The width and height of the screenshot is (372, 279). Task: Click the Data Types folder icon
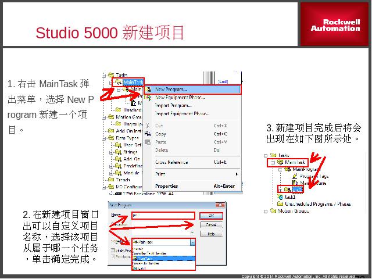tap(111, 138)
